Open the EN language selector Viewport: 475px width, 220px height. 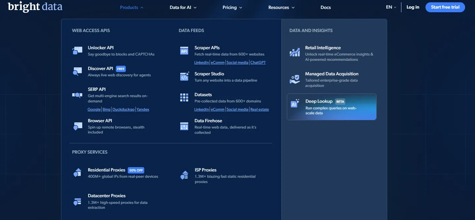(391, 7)
